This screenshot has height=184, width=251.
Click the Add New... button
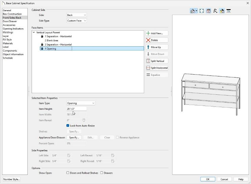pyautogui.click(x=157, y=33)
